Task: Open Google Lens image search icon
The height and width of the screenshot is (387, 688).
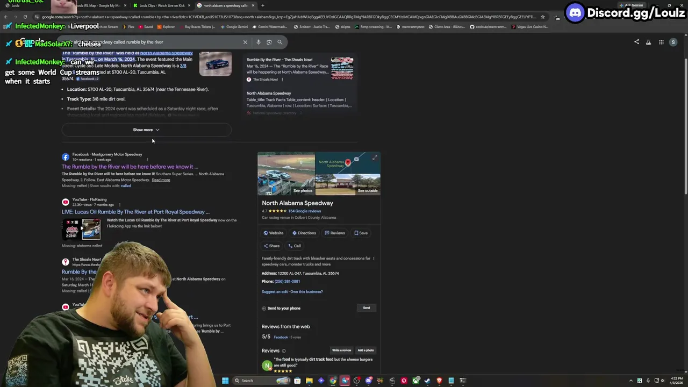Action: (269, 42)
